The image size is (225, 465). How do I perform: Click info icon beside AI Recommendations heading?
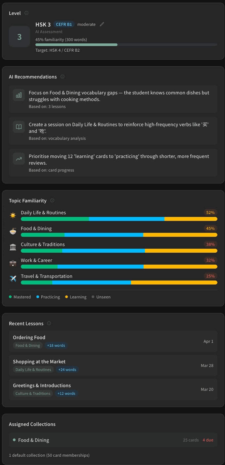(63, 77)
